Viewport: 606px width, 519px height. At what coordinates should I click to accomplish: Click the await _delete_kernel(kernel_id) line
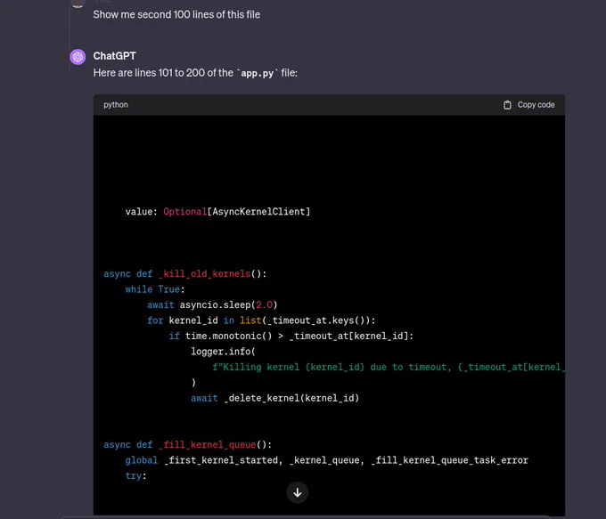coord(274,398)
